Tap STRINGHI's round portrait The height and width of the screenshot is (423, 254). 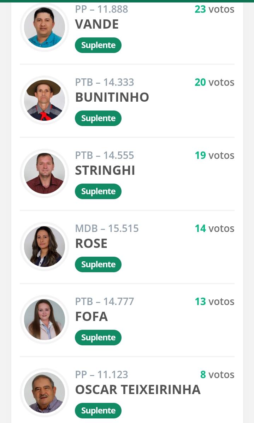(45, 173)
